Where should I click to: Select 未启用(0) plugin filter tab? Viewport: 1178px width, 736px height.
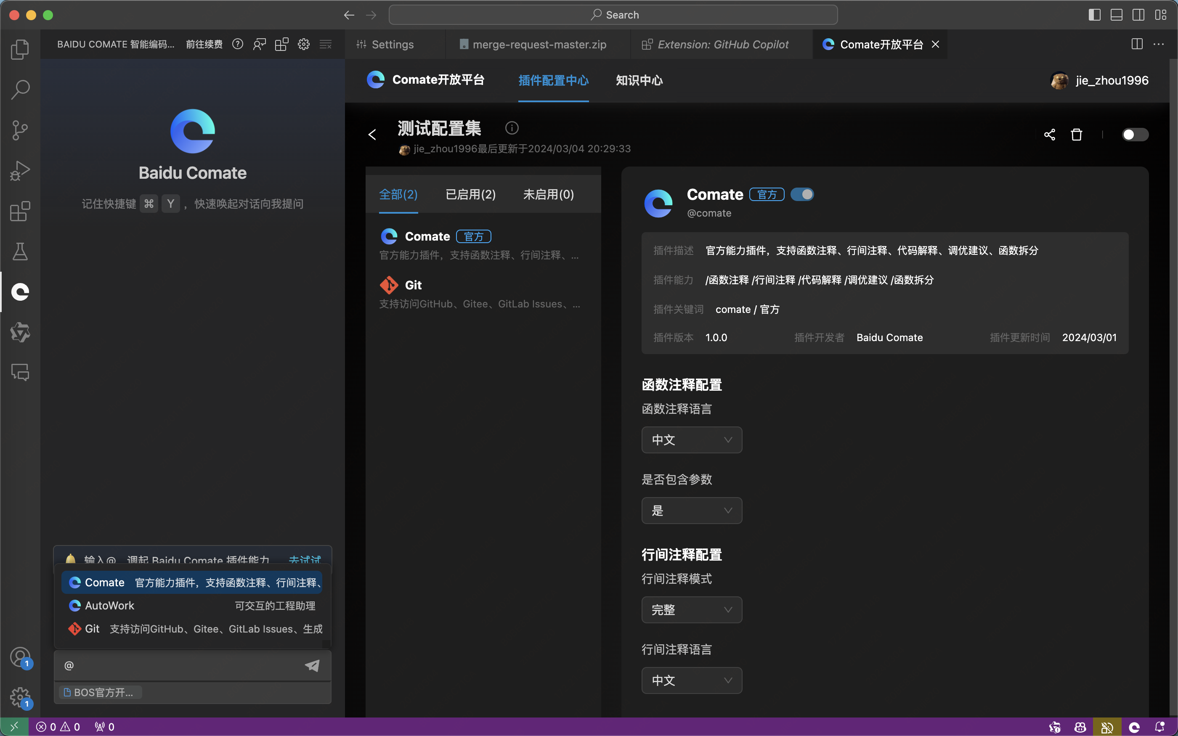pyautogui.click(x=549, y=195)
